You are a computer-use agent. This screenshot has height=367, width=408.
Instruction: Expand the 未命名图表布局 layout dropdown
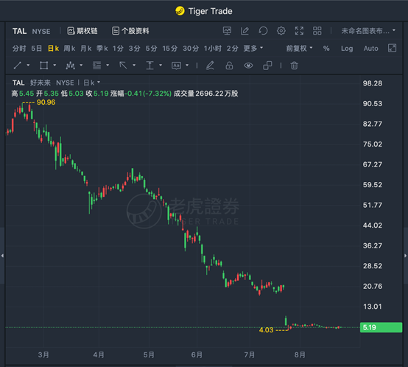[x=368, y=31]
